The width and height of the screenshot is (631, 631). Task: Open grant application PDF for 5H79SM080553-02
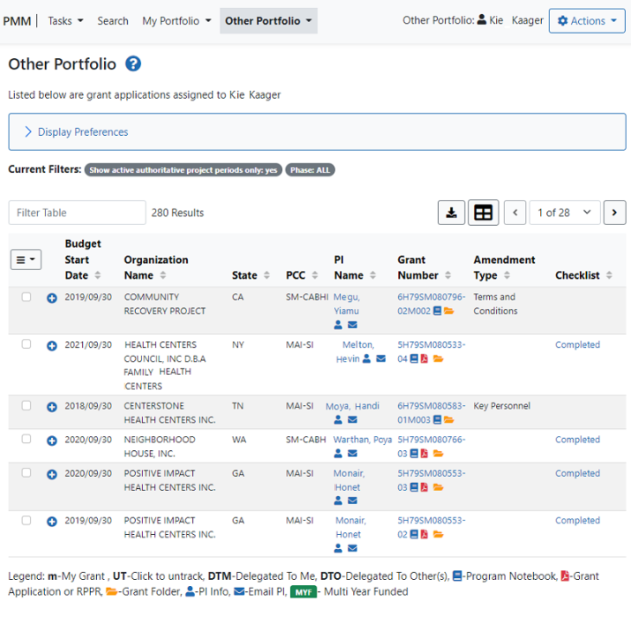[424, 535]
